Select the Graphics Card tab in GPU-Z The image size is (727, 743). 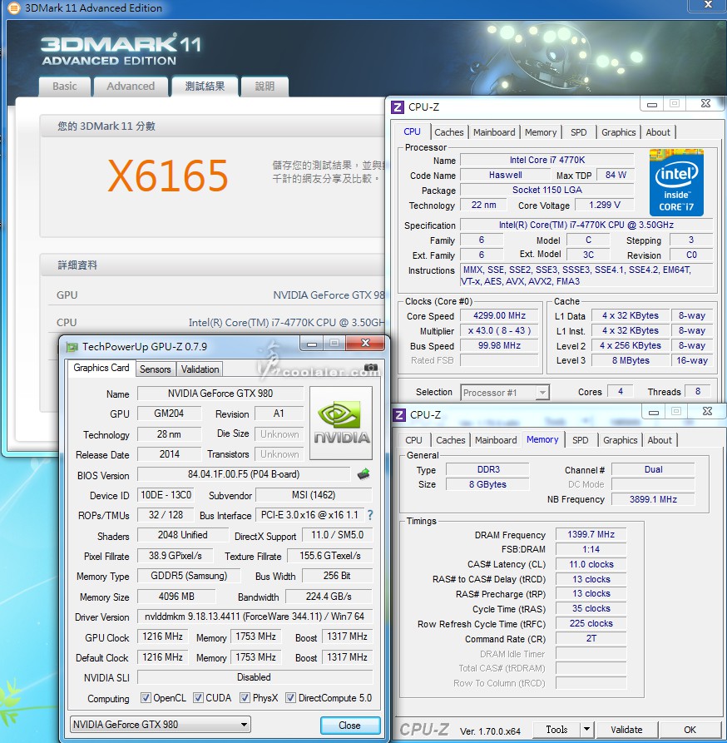[x=101, y=368]
